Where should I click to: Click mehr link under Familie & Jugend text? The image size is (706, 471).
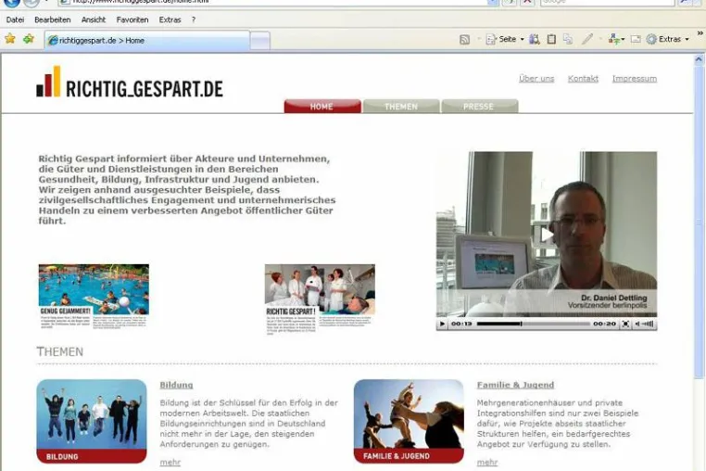(487, 462)
